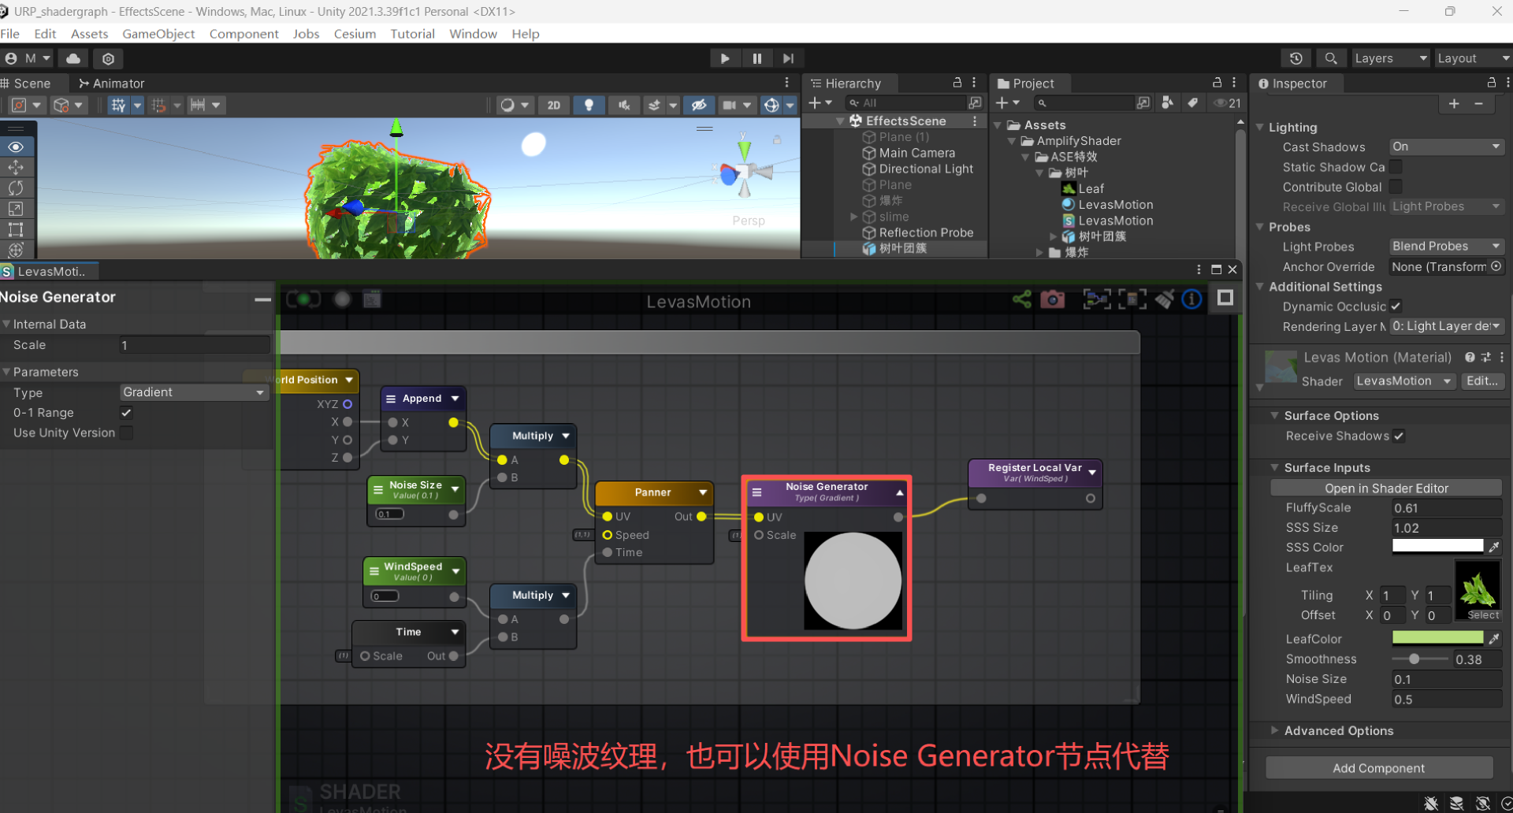Click the info icon in shader editor
Screen dimensions: 1513x813
1192,299
